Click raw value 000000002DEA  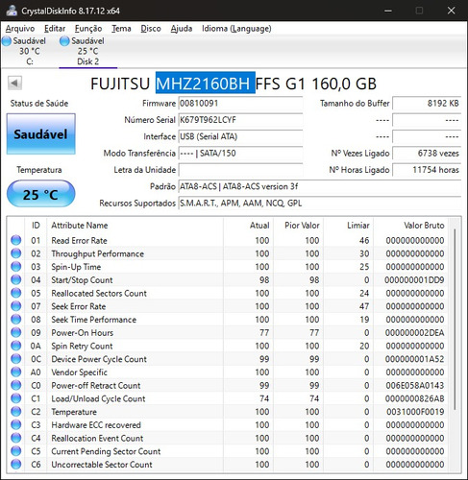(x=414, y=333)
